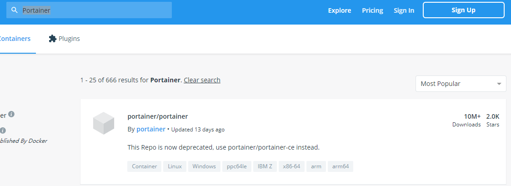Click the Linux tag
This screenshot has width=511, height=186.
[x=175, y=166]
